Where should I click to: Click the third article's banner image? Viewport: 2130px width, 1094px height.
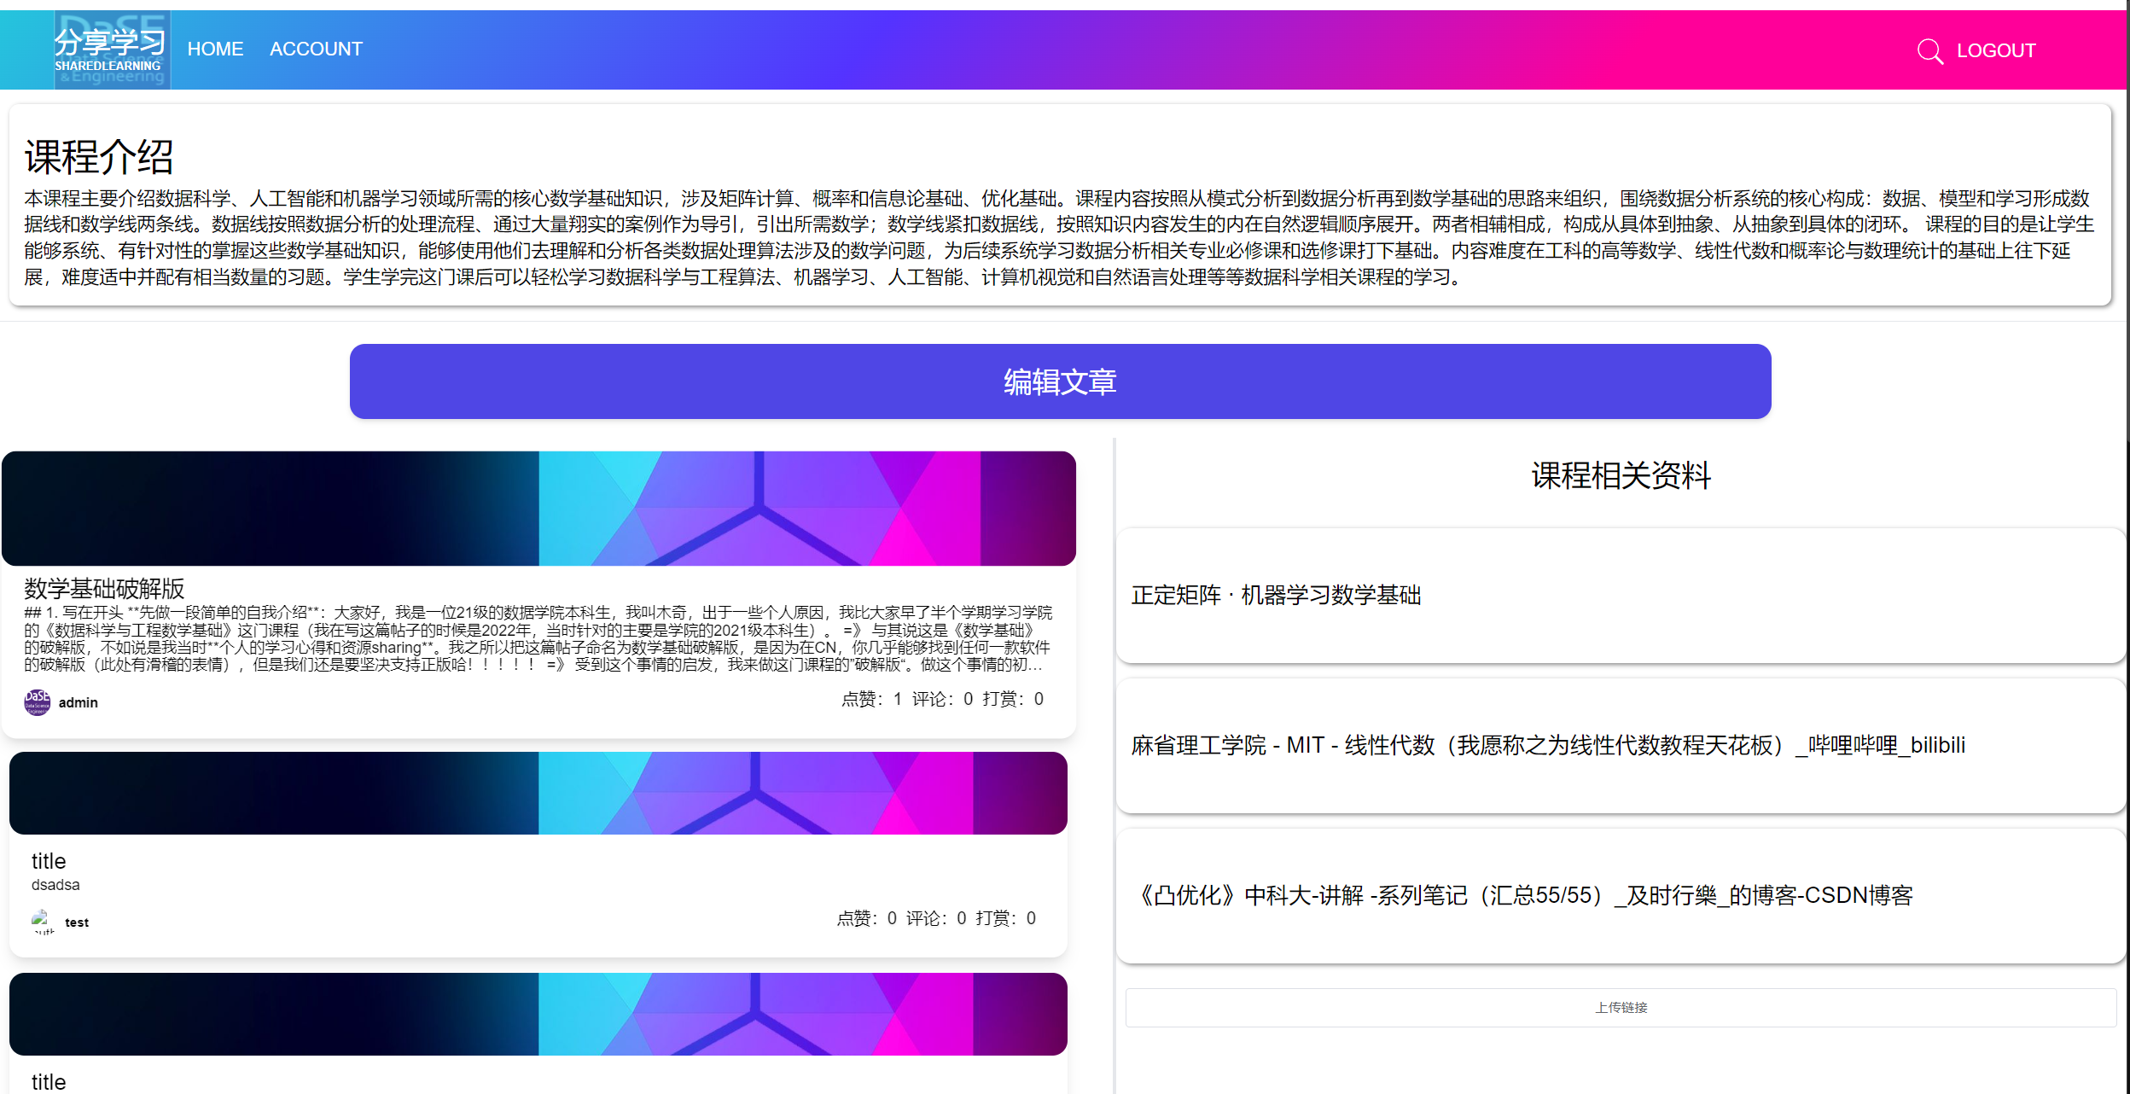point(538,1014)
